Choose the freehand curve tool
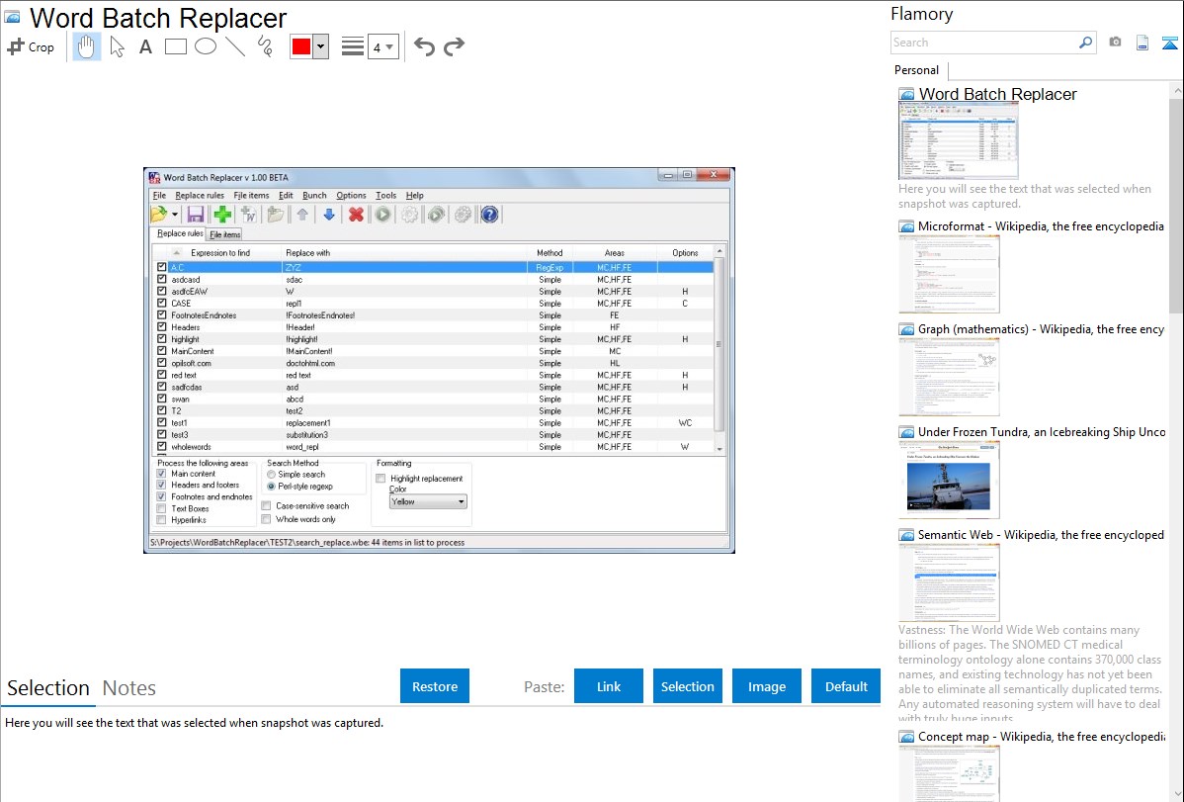The height and width of the screenshot is (802, 1184). pos(264,46)
